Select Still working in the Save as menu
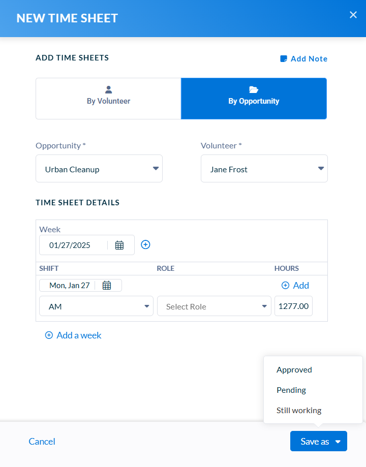This screenshot has width=366, height=467. point(299,411)
